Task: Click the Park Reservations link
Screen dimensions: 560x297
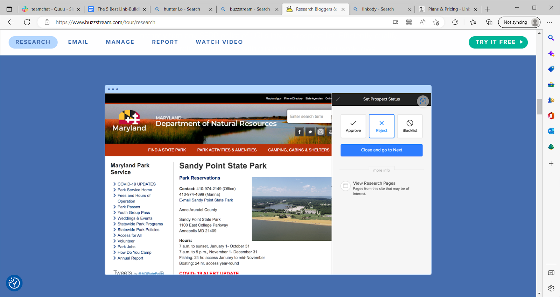Action: [x=199, y=178]
